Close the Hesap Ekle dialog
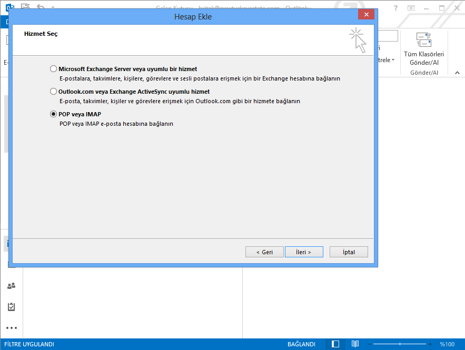Screen dimensions: 465x350 tap(366, 14)
